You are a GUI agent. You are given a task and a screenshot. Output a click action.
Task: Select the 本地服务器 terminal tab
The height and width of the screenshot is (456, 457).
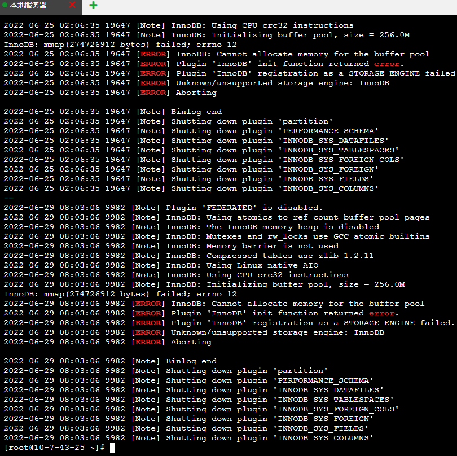(41, 6)
